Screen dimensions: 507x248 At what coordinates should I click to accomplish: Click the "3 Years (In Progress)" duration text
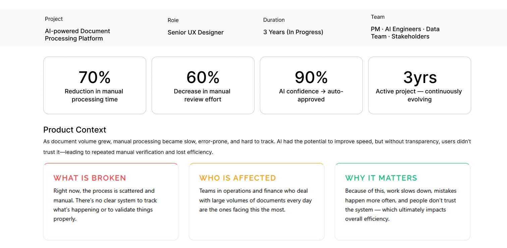tap(293, 32)
